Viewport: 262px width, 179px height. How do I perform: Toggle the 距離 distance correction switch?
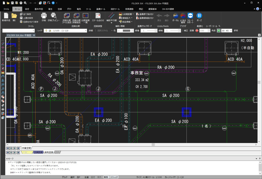[x=196, y=30]
